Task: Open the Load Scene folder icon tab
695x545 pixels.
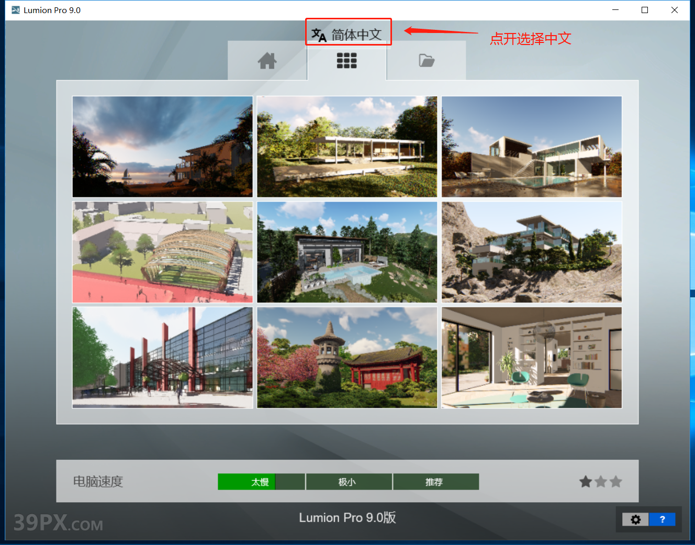Action: tap(426, 60)
